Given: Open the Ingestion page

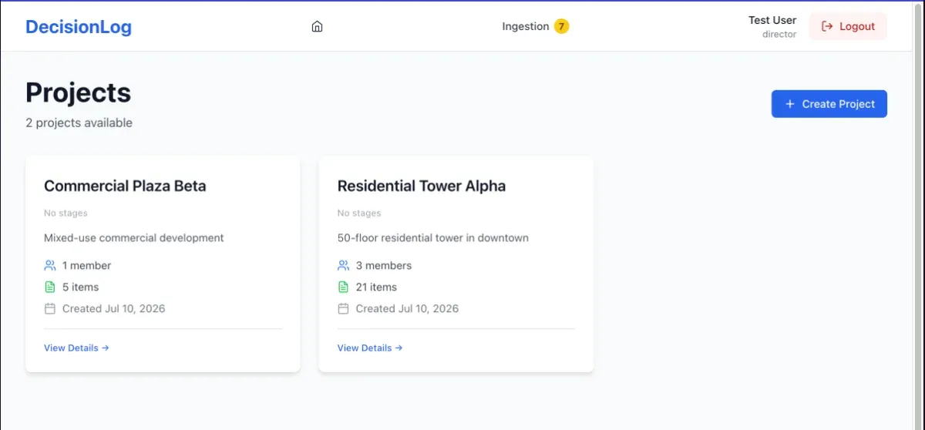Looking at the screenshot, I should tap(526, 26).
